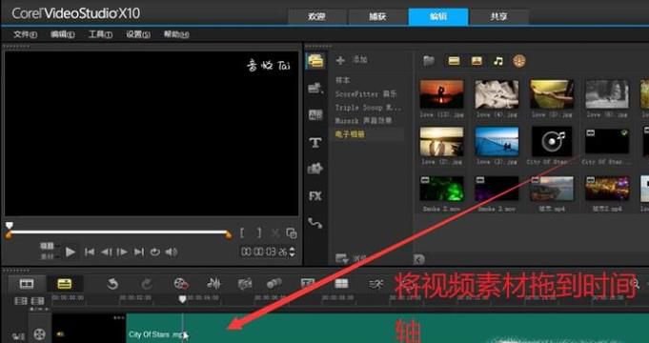The image size is (649, 343).
Task: Click the 00:00:03:26 timecode field
Action: [264, 252]
